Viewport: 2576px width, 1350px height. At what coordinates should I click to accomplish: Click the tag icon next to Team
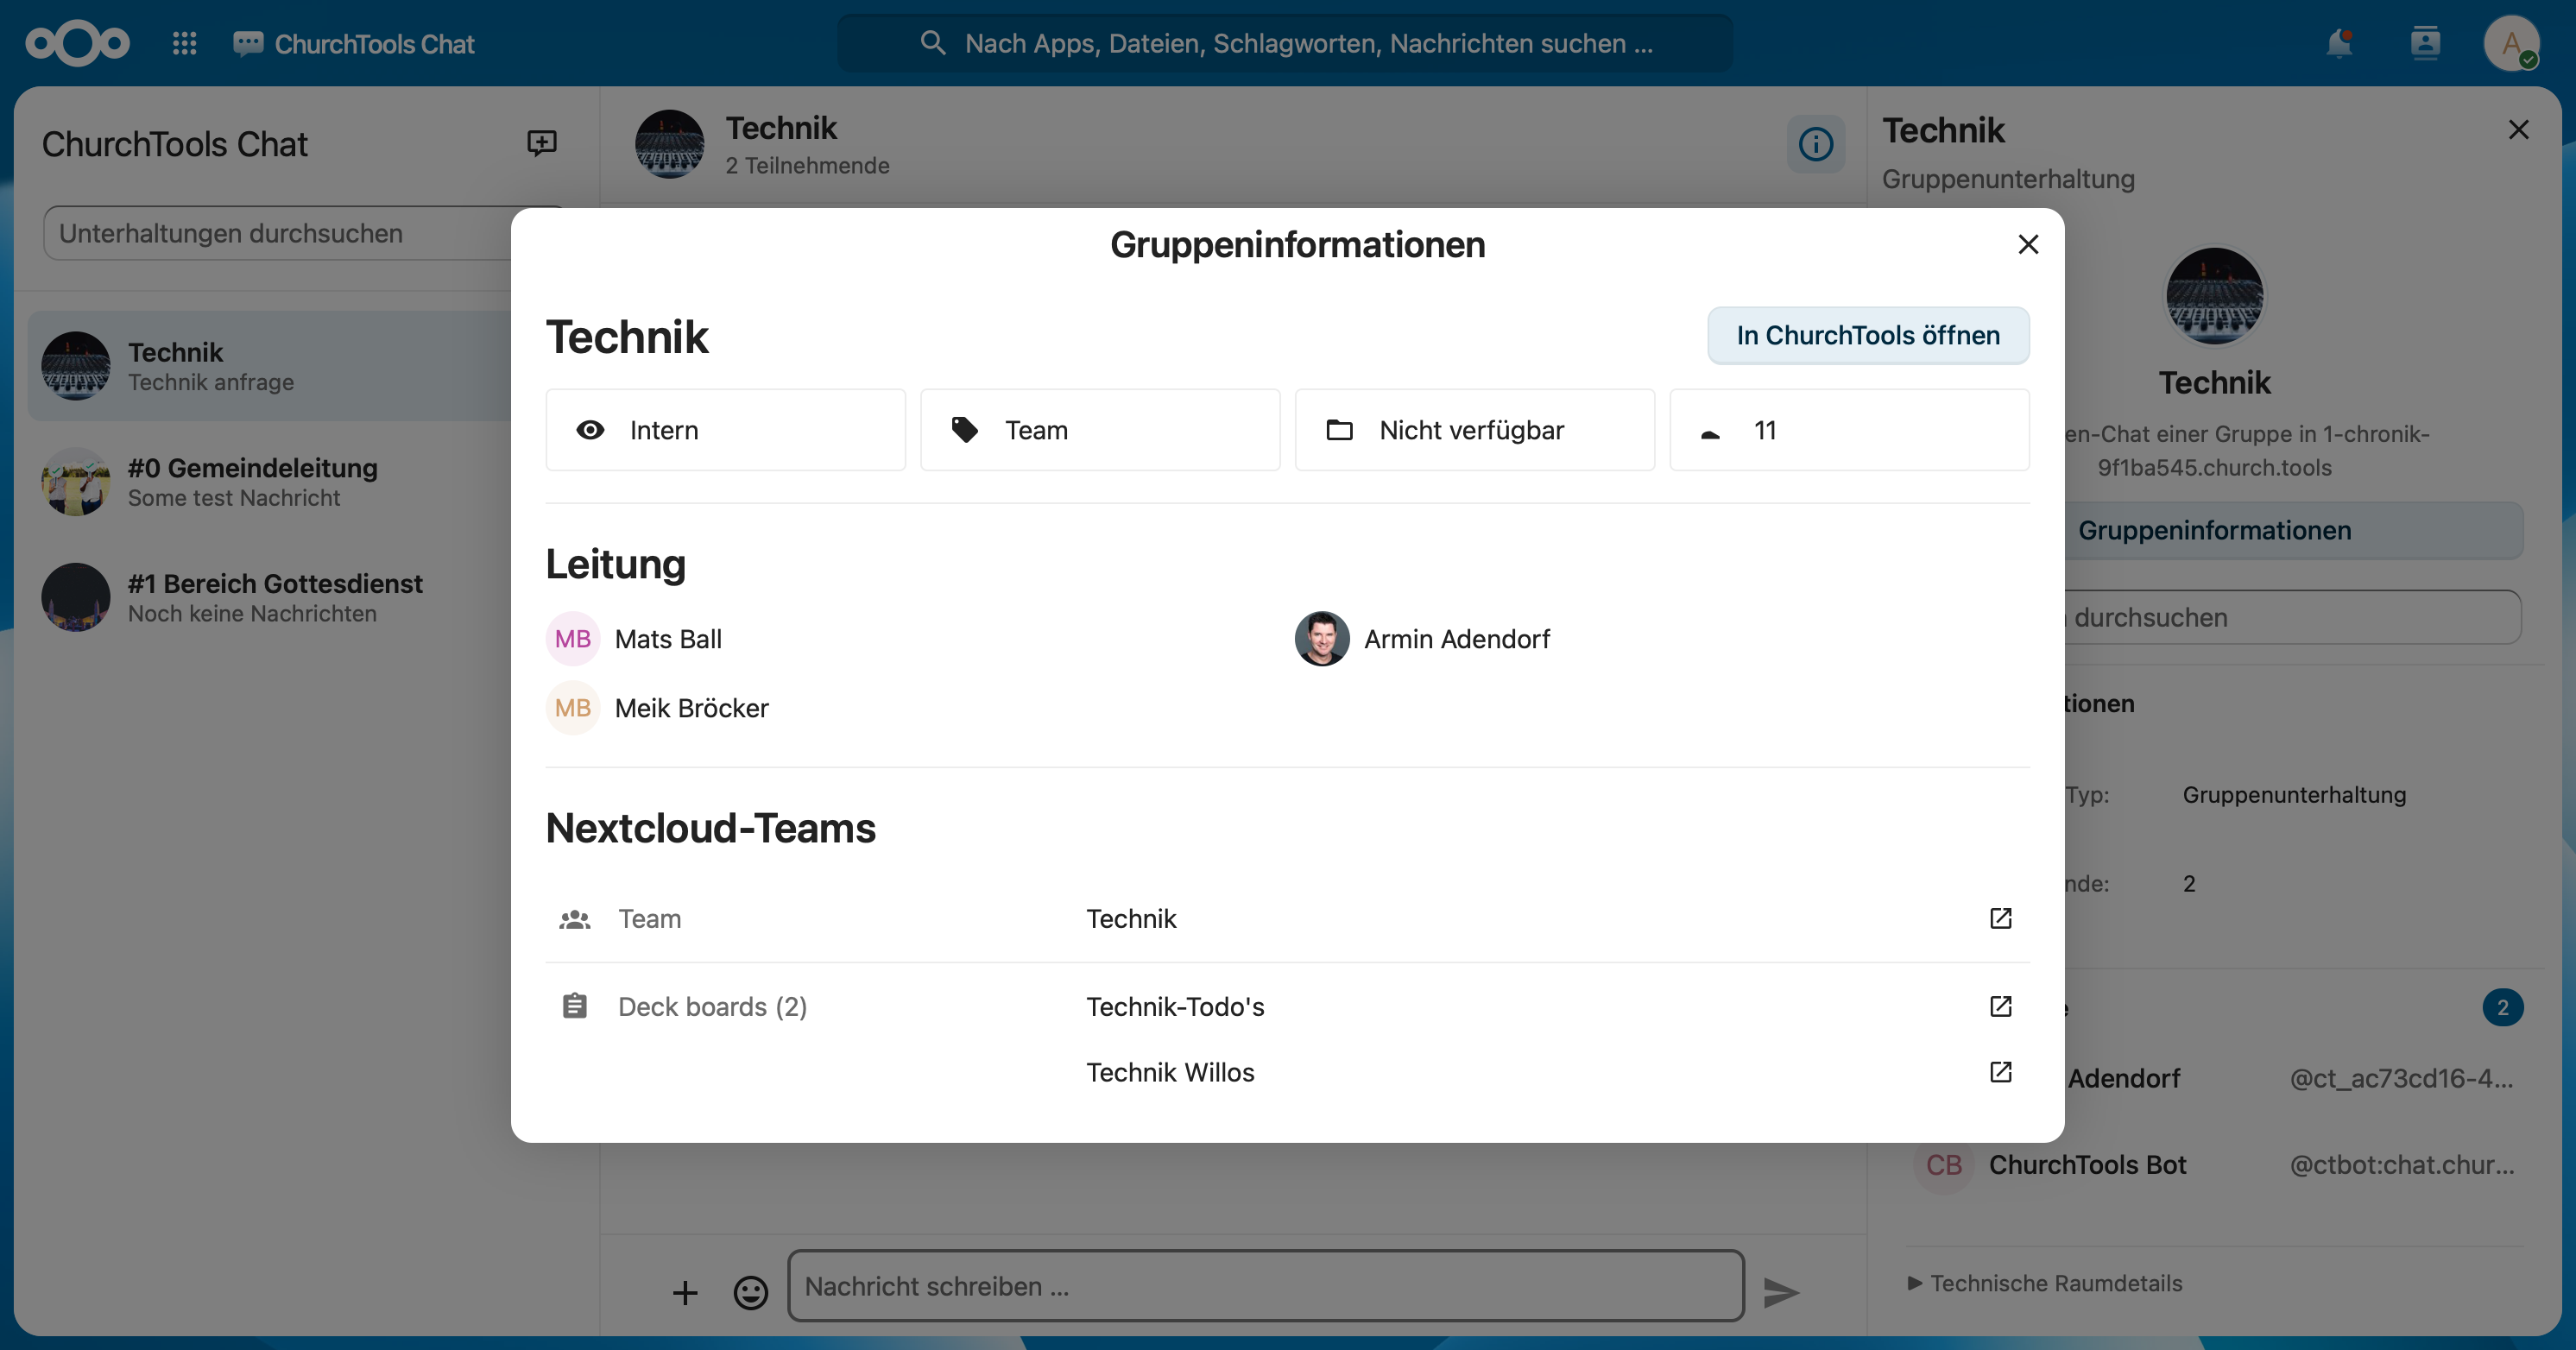click(965, 430)
